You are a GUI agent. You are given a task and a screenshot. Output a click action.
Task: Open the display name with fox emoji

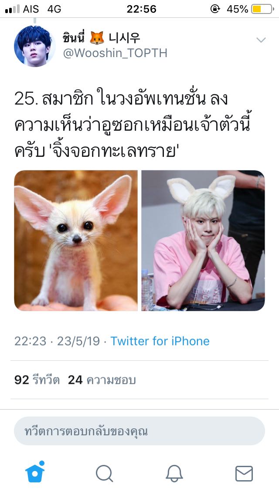[x=101, y=38]
